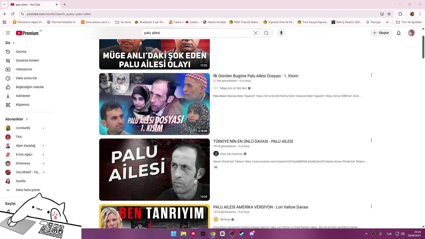Open Filecrypt bookmark
Screen dimensions: 425x239
373,22
